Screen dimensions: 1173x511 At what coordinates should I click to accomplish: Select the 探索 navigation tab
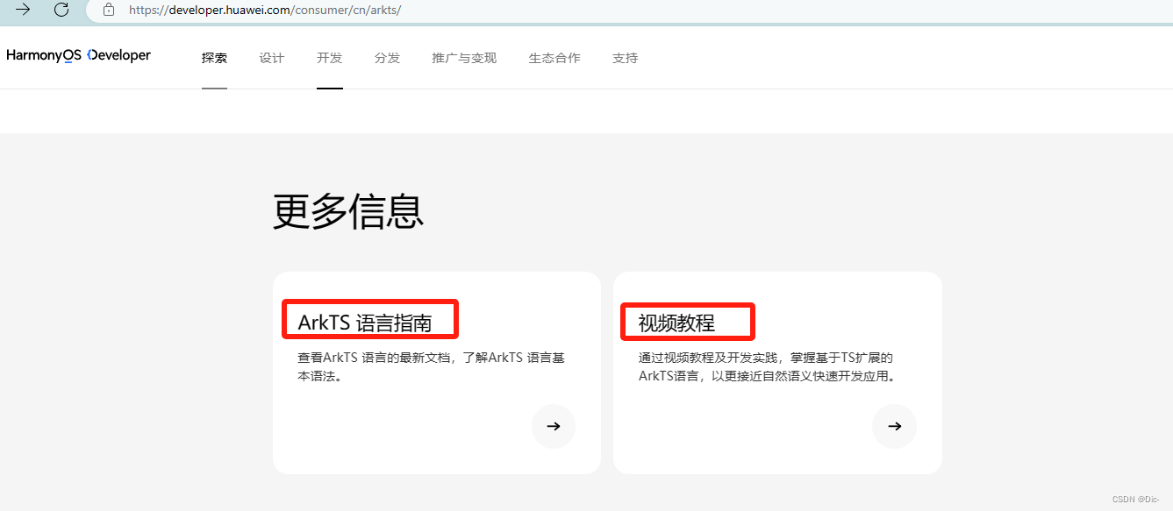pos(214,58)
